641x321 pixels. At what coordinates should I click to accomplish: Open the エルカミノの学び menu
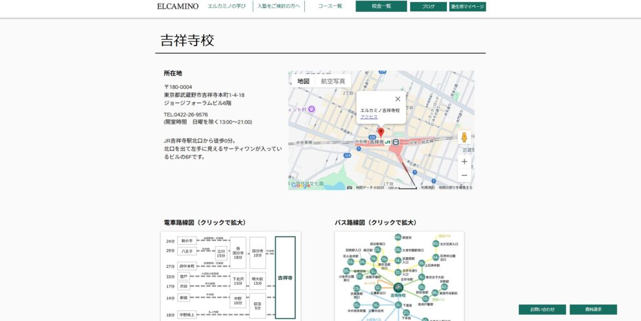[227, 6]
